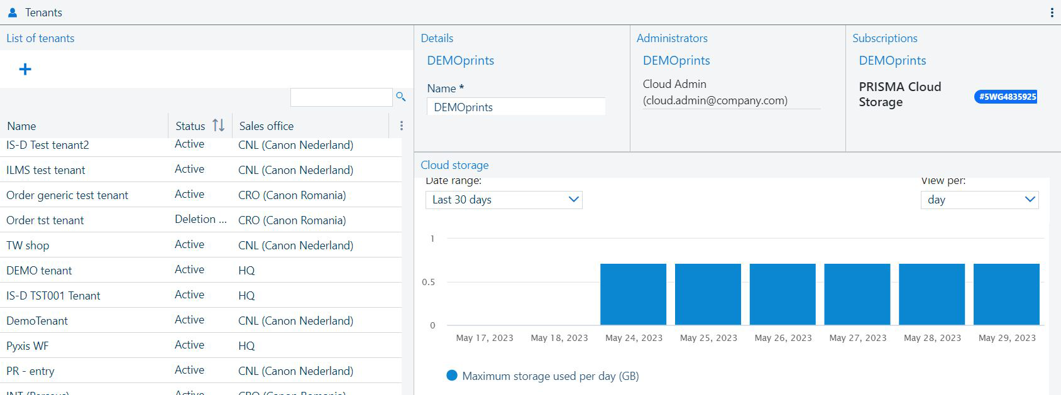Click the tenant search input field
1061x395 pixels.
[x=341, y=97]
